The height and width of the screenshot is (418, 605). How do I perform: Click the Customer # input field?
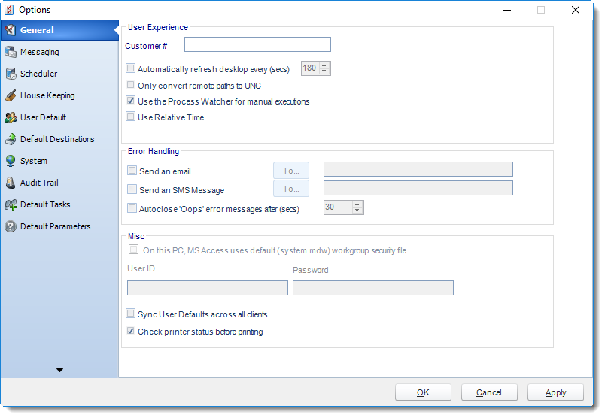(x=257, y=44)
